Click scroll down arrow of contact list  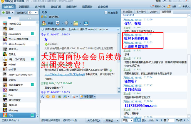point(37,116)
